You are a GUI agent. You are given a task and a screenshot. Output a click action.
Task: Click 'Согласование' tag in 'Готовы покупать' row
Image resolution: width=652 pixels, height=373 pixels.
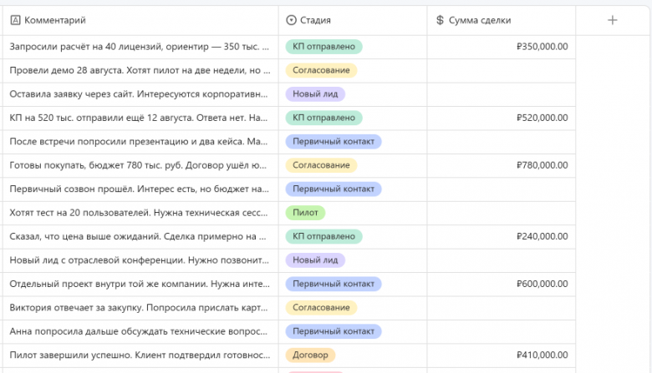pyautogui.click(x=321, y=165)
